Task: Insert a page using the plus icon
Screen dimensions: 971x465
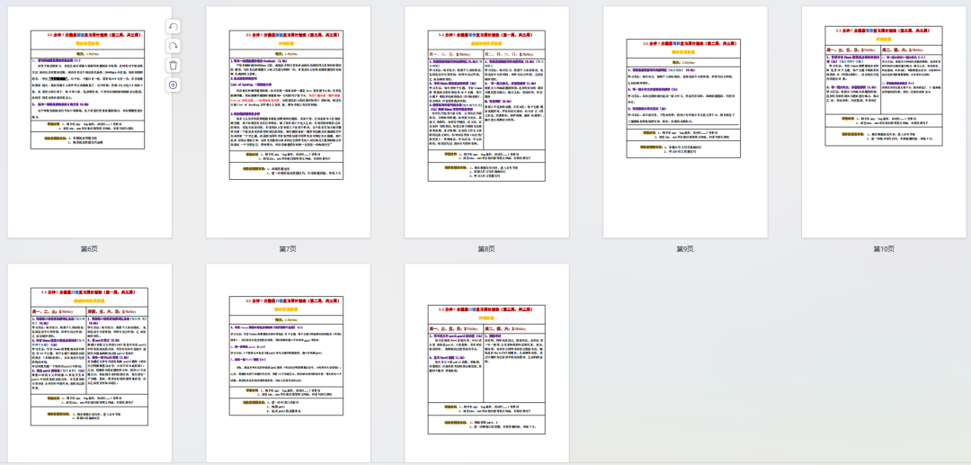Action: pyautogui.click(x=174, y=85)
